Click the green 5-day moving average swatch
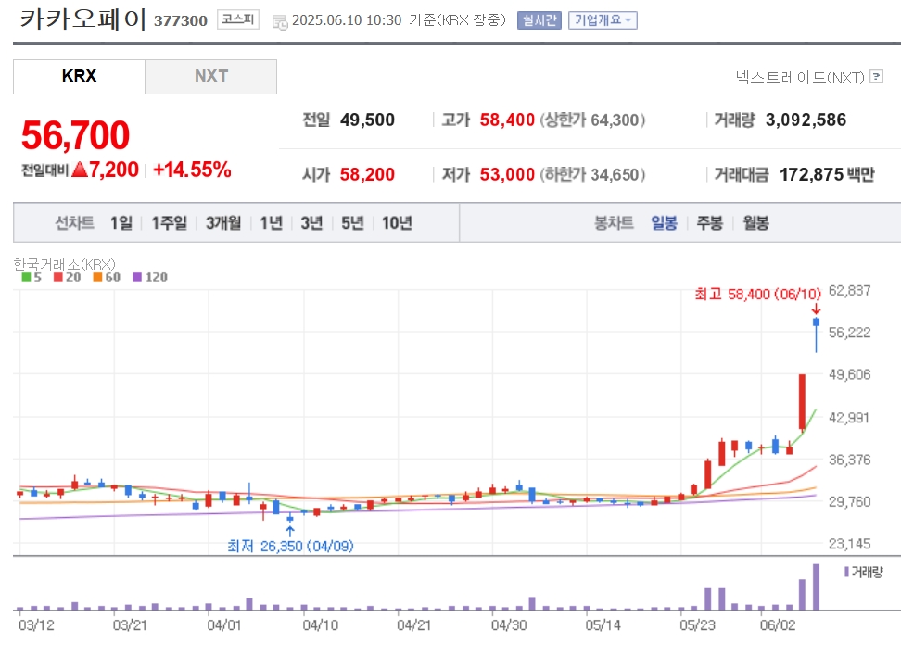The height and width of the screenshot is (655, 901). [x=26, y=277]
